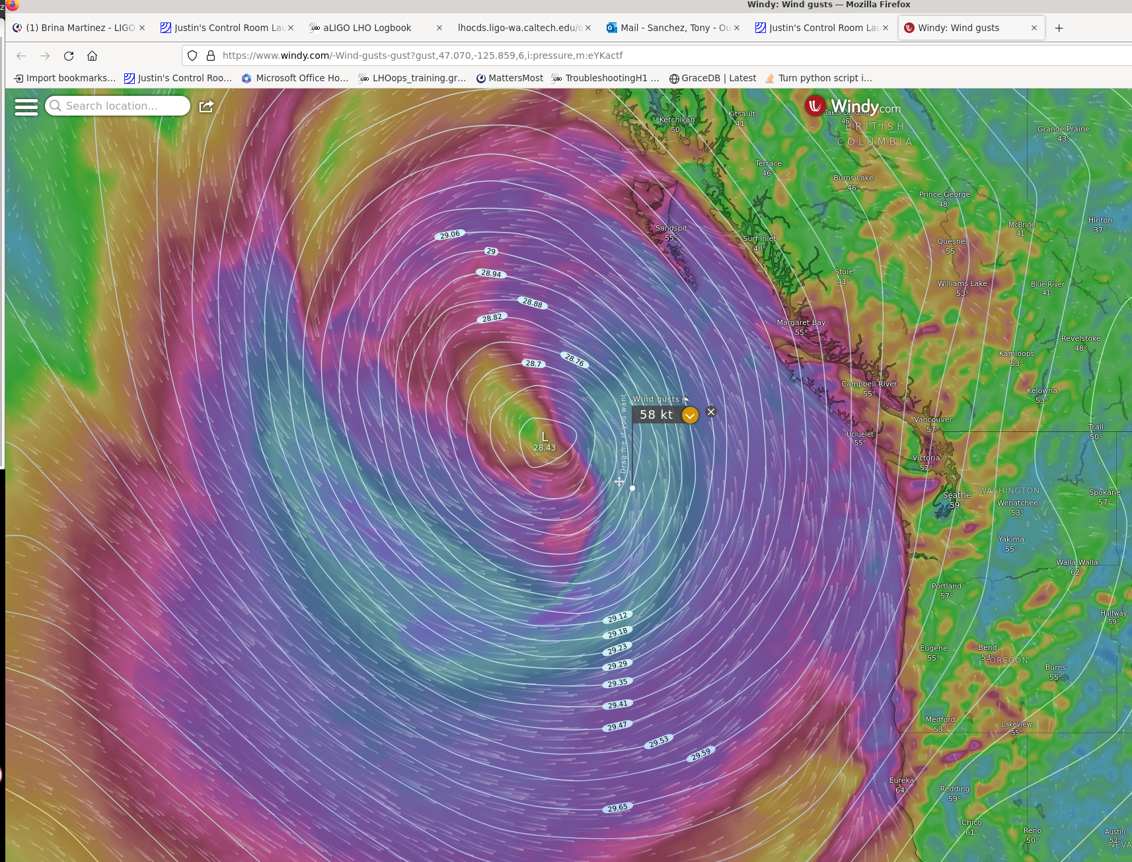The width and height of the screenshot is (1132, 862).
Task: Click the Medford city label
Action: [x=940, y=724]
